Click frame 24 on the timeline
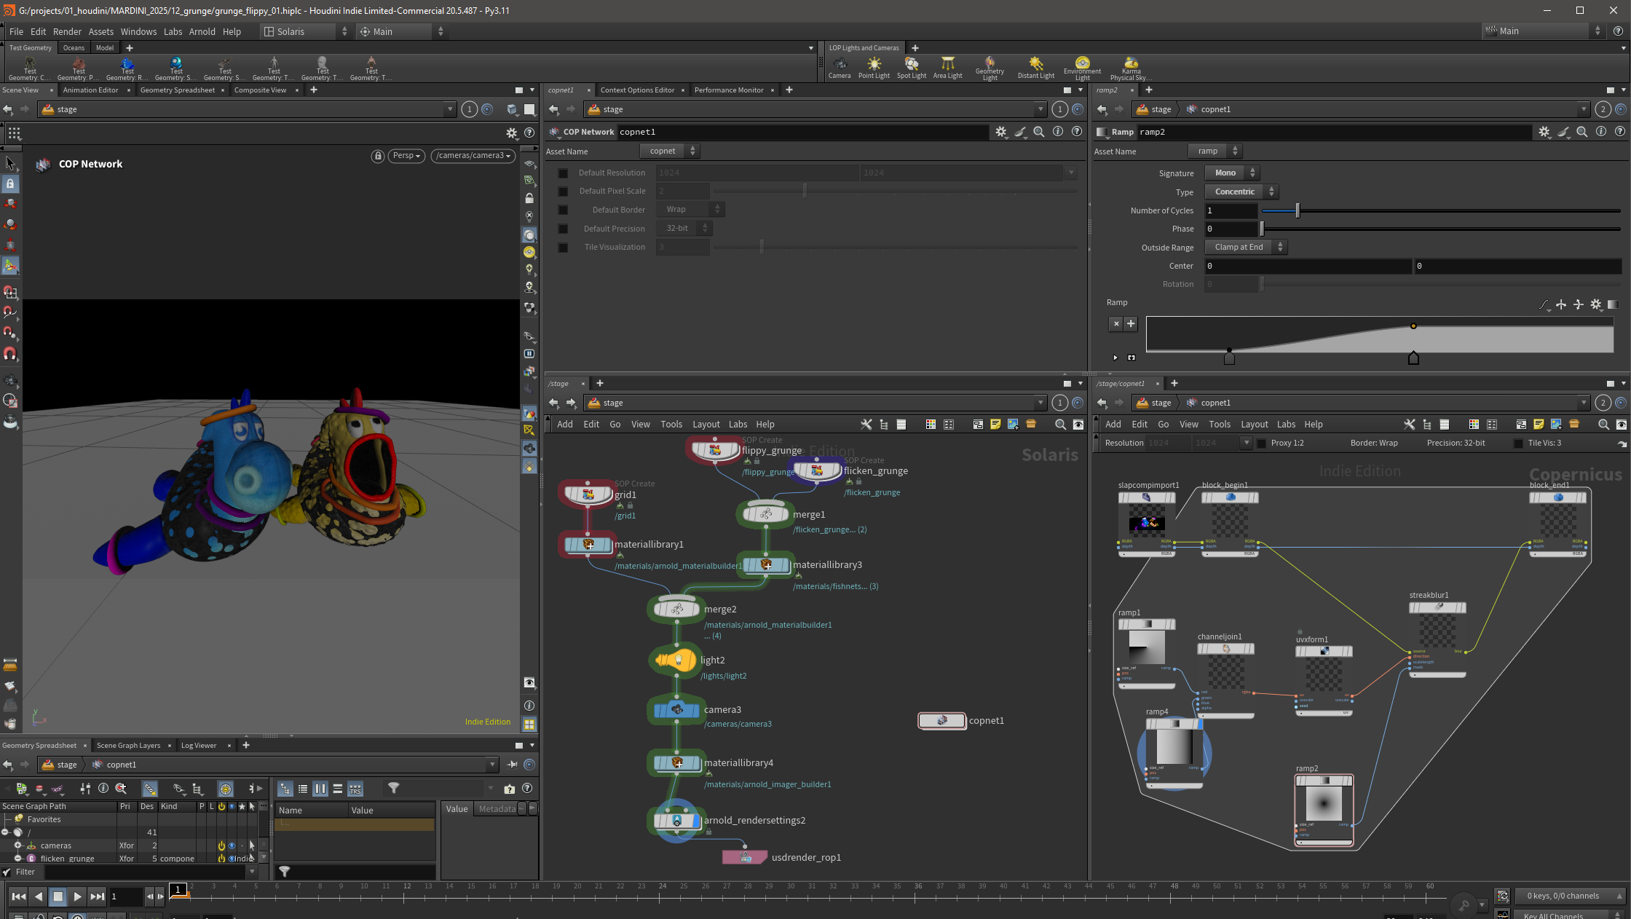This screenshot has width=1631, height=919. pyautogui.click(x=662, y=888)
